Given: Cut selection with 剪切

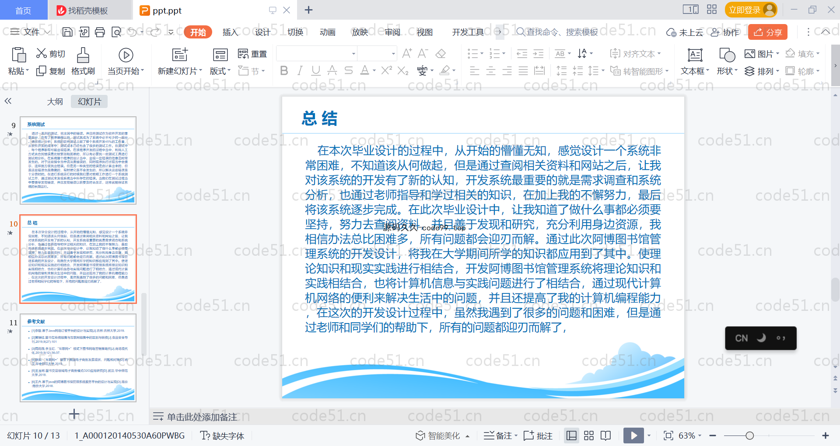Looking at the screenshot, I should 50,54.
